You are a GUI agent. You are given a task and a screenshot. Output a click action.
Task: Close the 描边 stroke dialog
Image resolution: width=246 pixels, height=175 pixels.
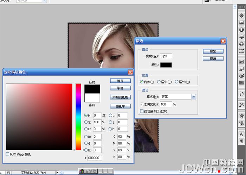tap(223, 41)
